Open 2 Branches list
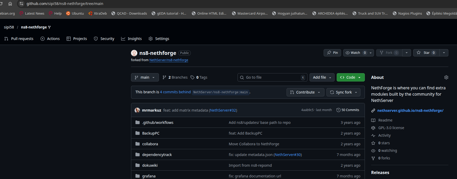Screen dimensions: 457x179 pos(175,77)
